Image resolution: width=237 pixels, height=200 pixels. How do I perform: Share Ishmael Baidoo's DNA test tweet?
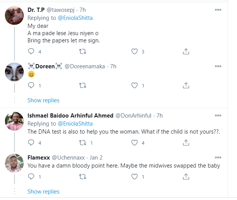click(185, 143)
